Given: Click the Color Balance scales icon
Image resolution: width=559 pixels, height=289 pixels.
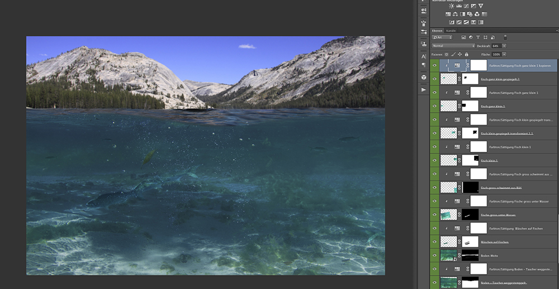Looking at the screenshot, I should pyautogui.click(x=456, y=14).
